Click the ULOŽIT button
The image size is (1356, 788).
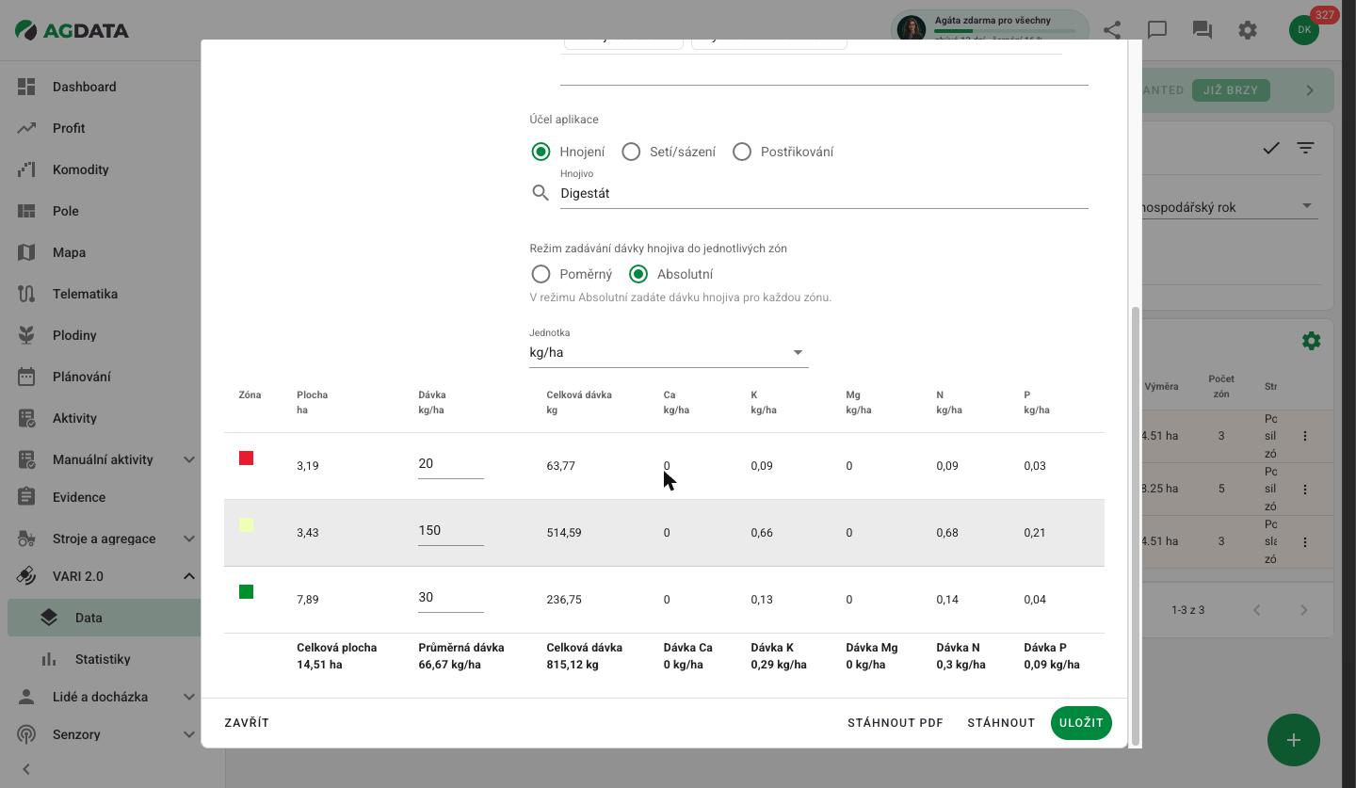(x=1081, y=723)
